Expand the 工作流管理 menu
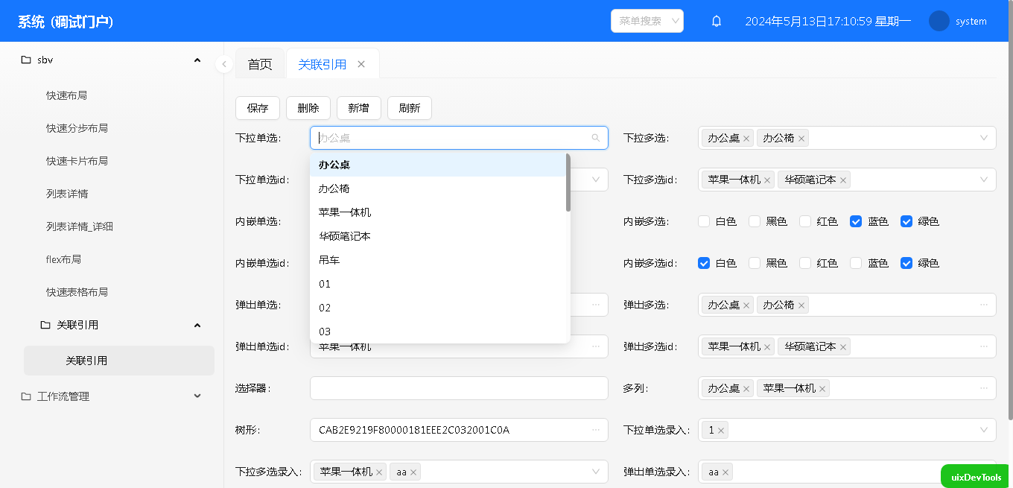Viewport: 1013px width, 488px height. (197, 396)
